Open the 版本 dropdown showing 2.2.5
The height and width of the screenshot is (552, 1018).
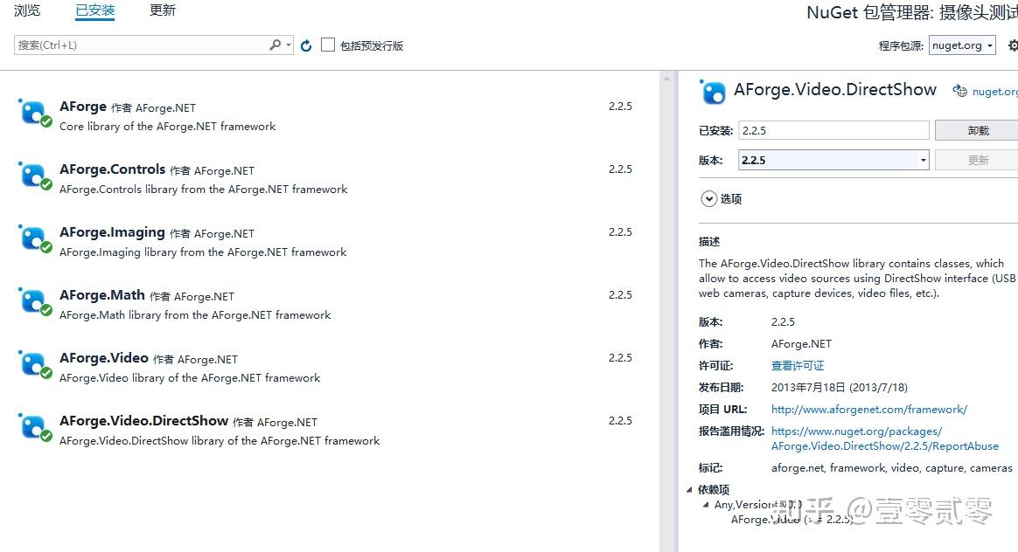pos(923,160)
